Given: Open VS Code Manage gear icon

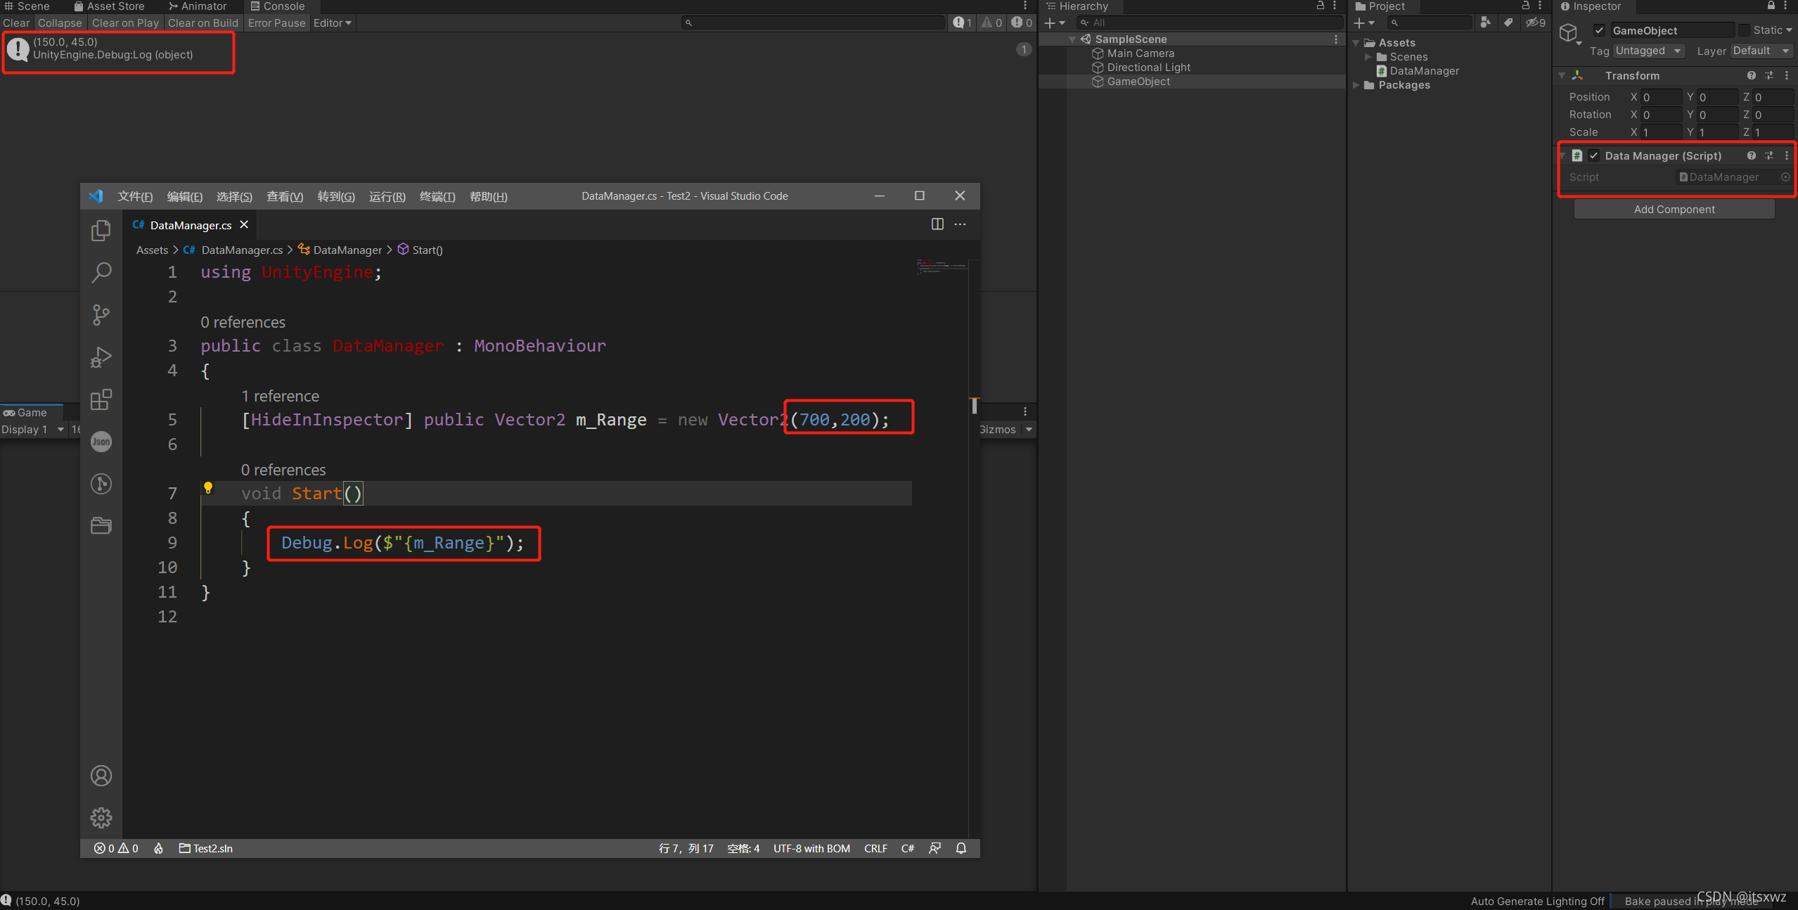Looking at the screenshot, I should pos(101,817).
